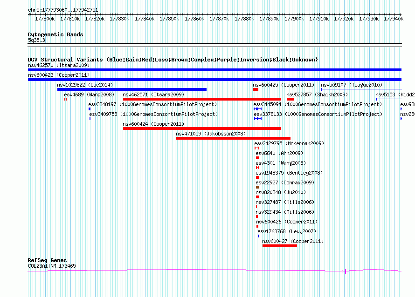
Task: Click the nsv600423 (Cooper2011) blue bar
Action: (214, 80)
